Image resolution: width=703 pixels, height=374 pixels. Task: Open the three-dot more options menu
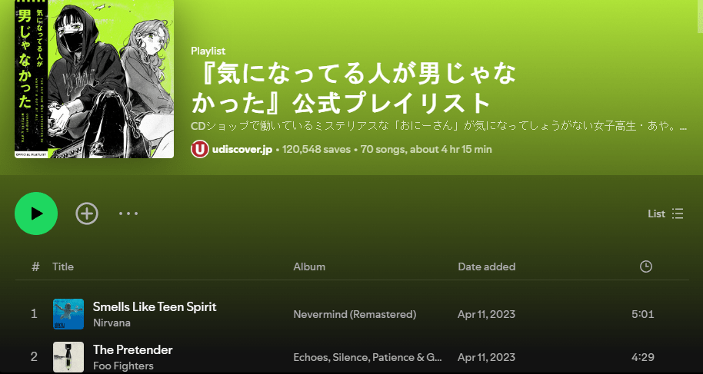coord(128,213)
